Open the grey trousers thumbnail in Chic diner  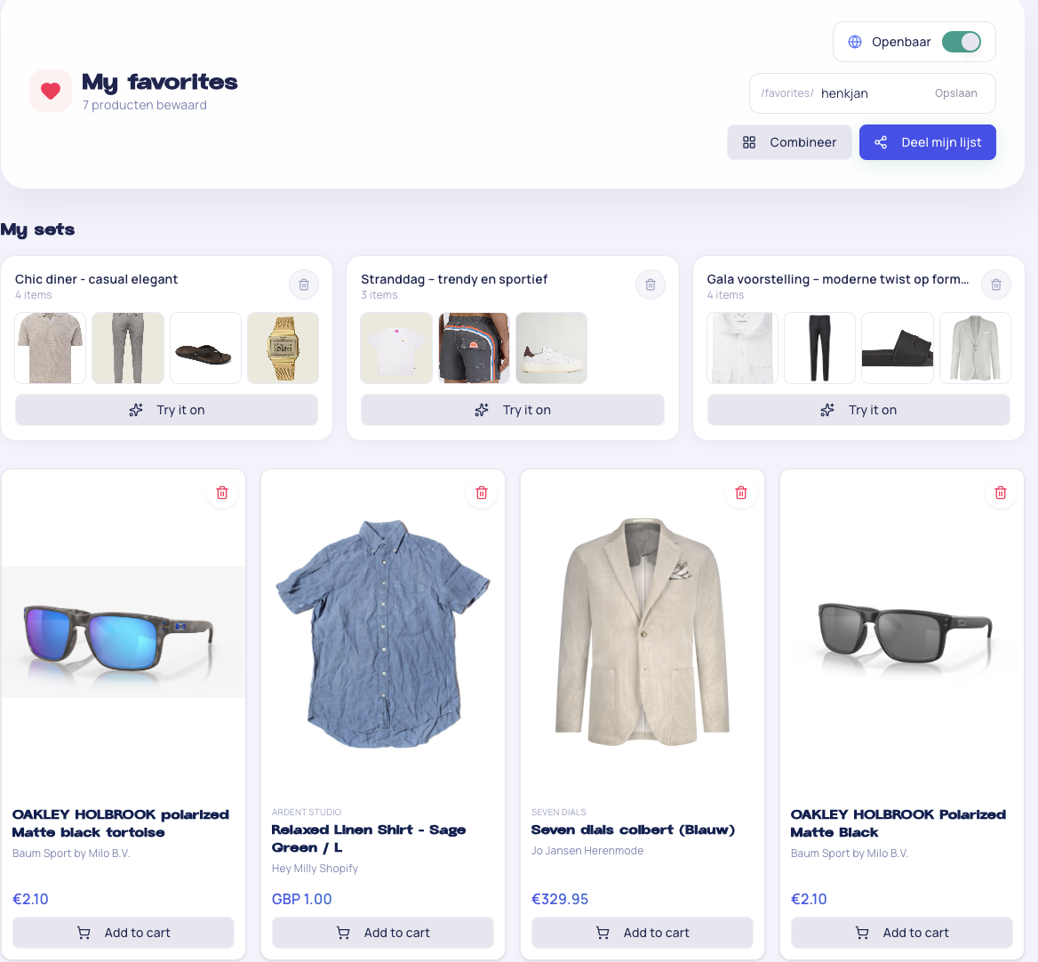(128, 349)
